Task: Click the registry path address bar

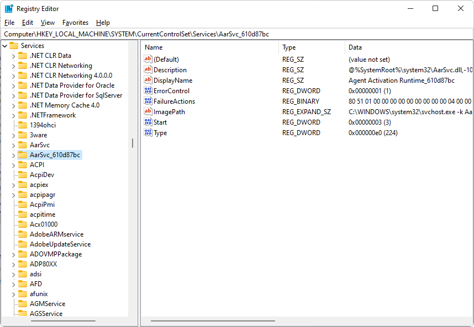Action: pos(237,34)
